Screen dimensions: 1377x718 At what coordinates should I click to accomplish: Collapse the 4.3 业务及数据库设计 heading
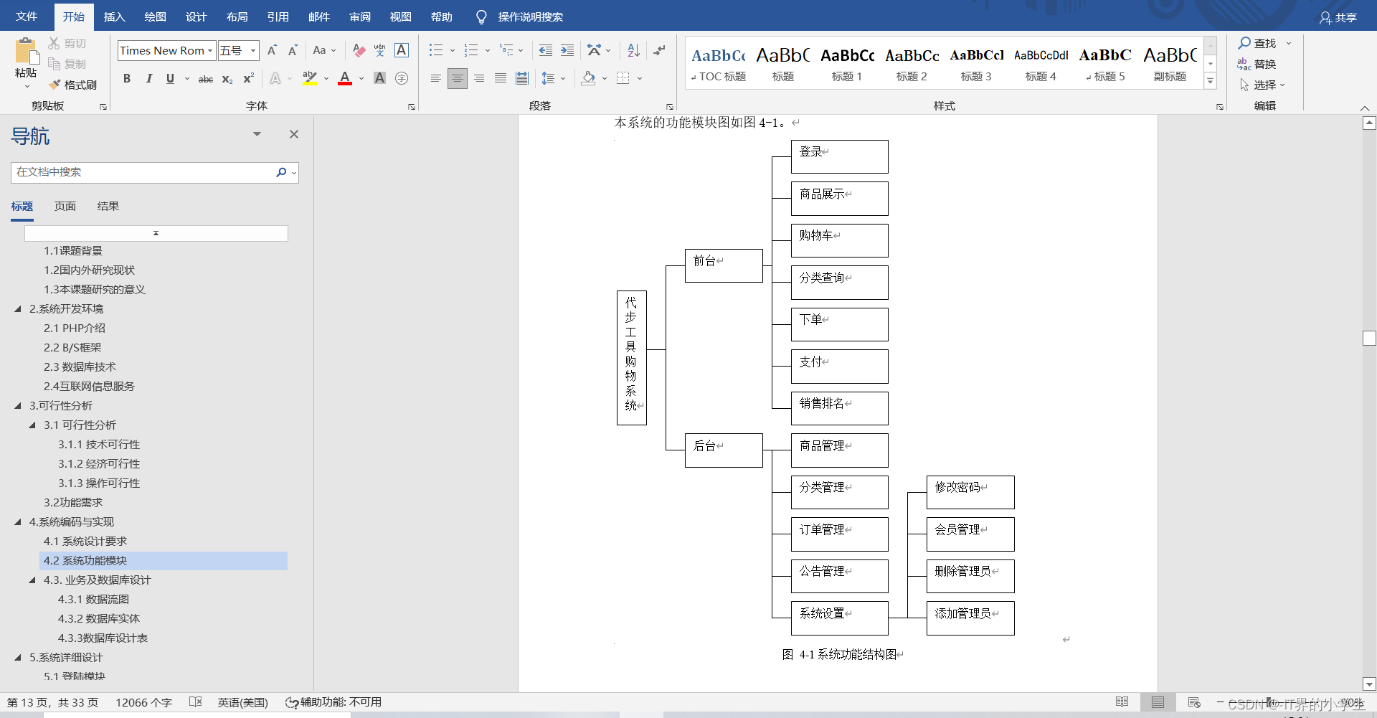[x=32, y=580]
